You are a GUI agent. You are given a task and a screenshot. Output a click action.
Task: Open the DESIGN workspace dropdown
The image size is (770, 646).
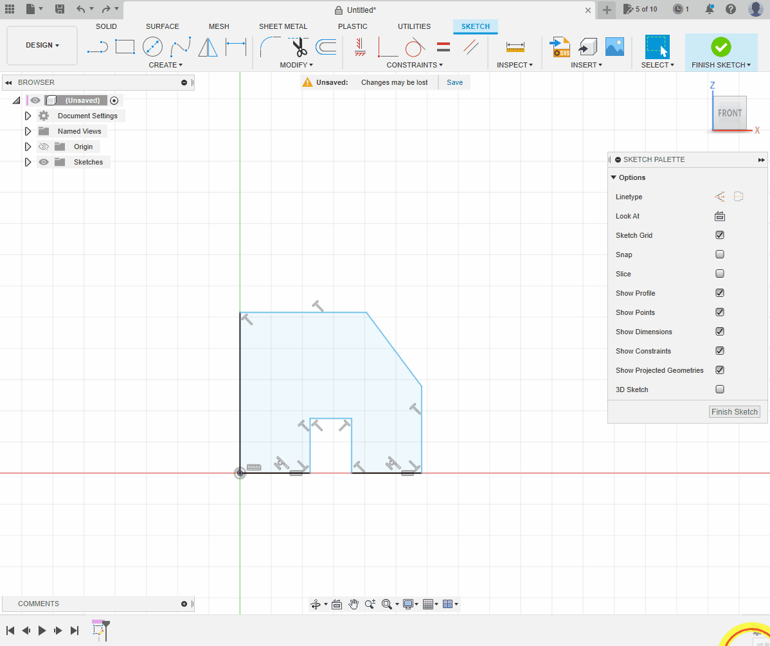coord(42,46)
